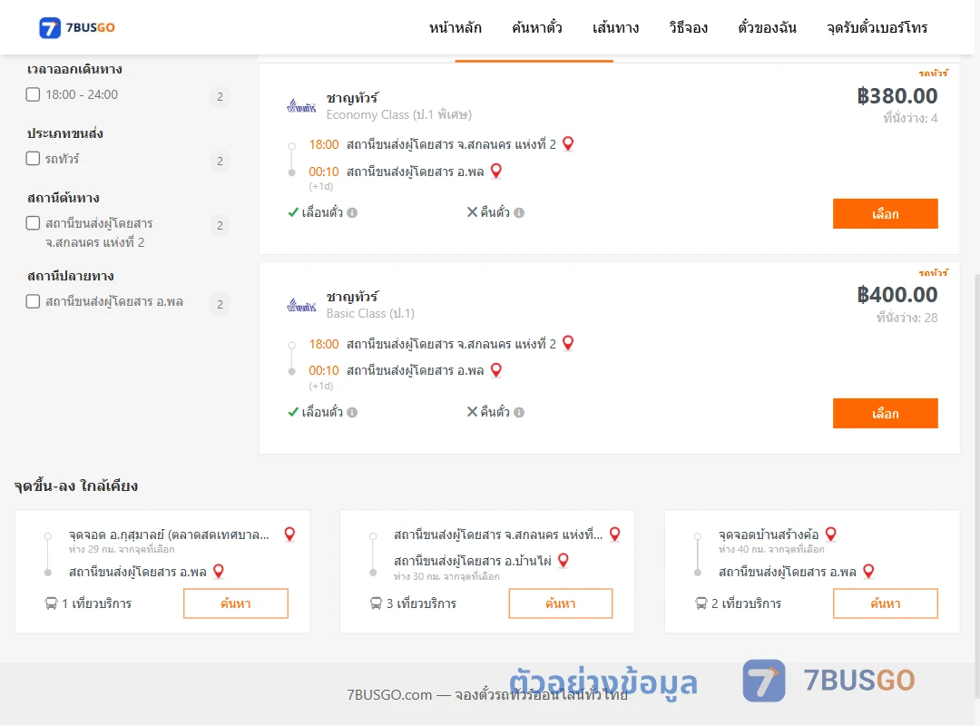Open map pin for Sakon Nakhon station in Basic Class trip
Viewport: 980px width, 726px height.
pyautogui.click(x=568, y=343)
